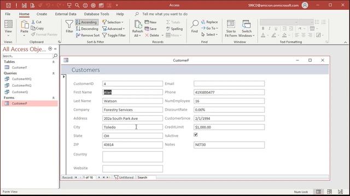
Task: Open the CustomerQ query
Action: coord(20,92)
